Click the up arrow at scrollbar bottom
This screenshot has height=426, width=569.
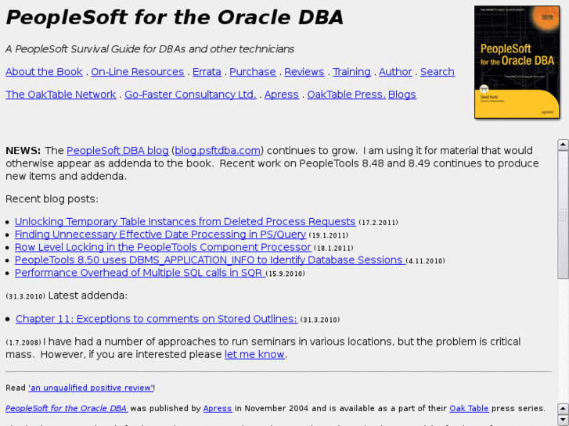click(563, 408)
